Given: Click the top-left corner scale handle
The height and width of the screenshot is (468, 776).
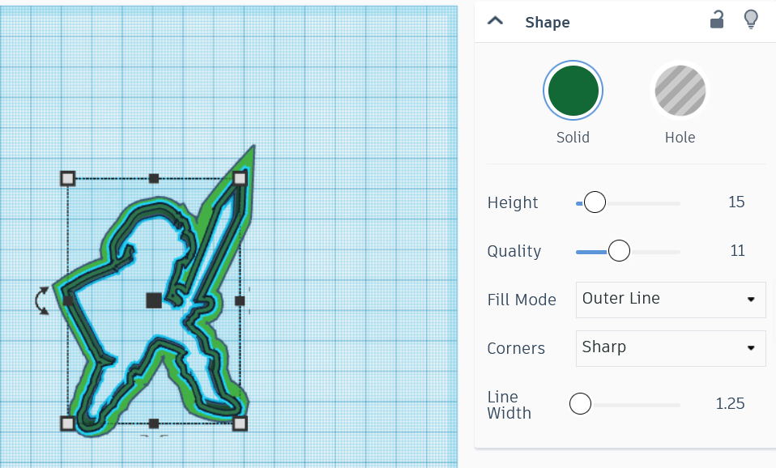Looking at the screenshot, I should 67,177.
